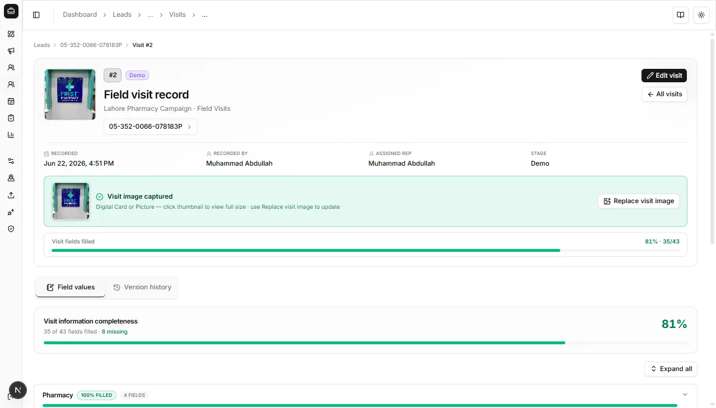Viewport: 716px width, 408px height.
Task: Expand all field sections
Action: (671, 369)
